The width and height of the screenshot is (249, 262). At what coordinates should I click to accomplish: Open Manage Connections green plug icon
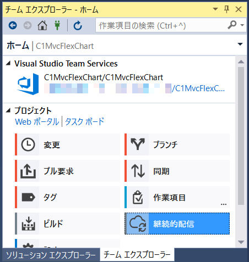pyautogui.click(x=57, y=25)
